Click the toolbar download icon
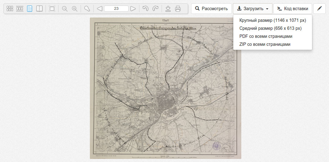 pyautogui.click(x=168, y=9)
